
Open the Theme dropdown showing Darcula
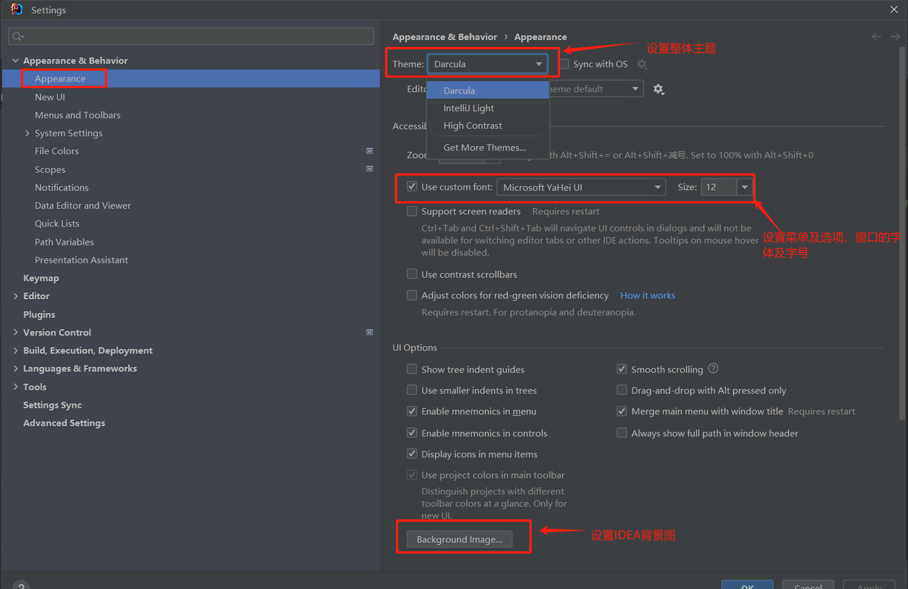tap(488, 64)
